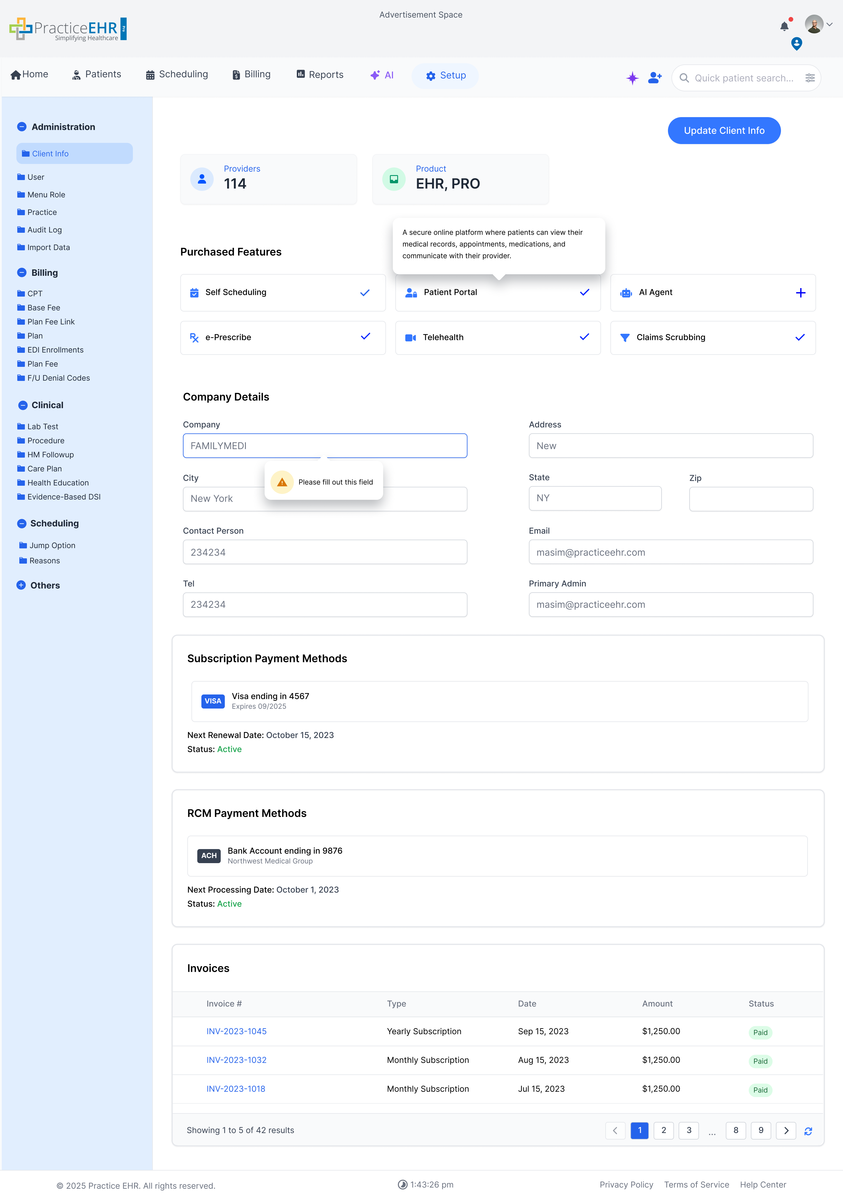
Task: Collapse the Administration section
Action: 21,126
